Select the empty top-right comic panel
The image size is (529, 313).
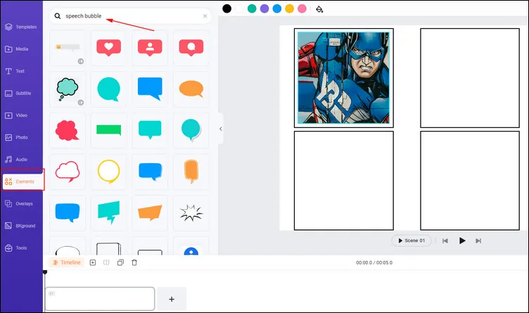[x=470, y=78]
